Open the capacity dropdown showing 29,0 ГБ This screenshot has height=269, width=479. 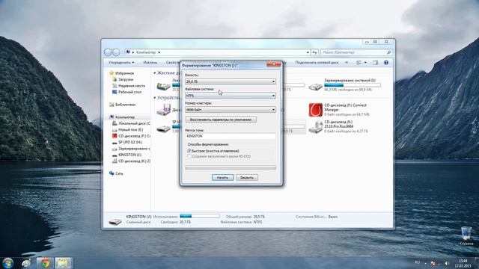click(231, 81)
